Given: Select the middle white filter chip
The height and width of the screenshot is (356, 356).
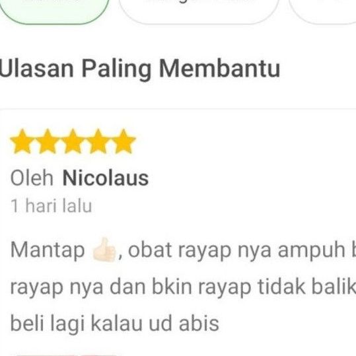Looking at the screenshot, I should [198, 11].
